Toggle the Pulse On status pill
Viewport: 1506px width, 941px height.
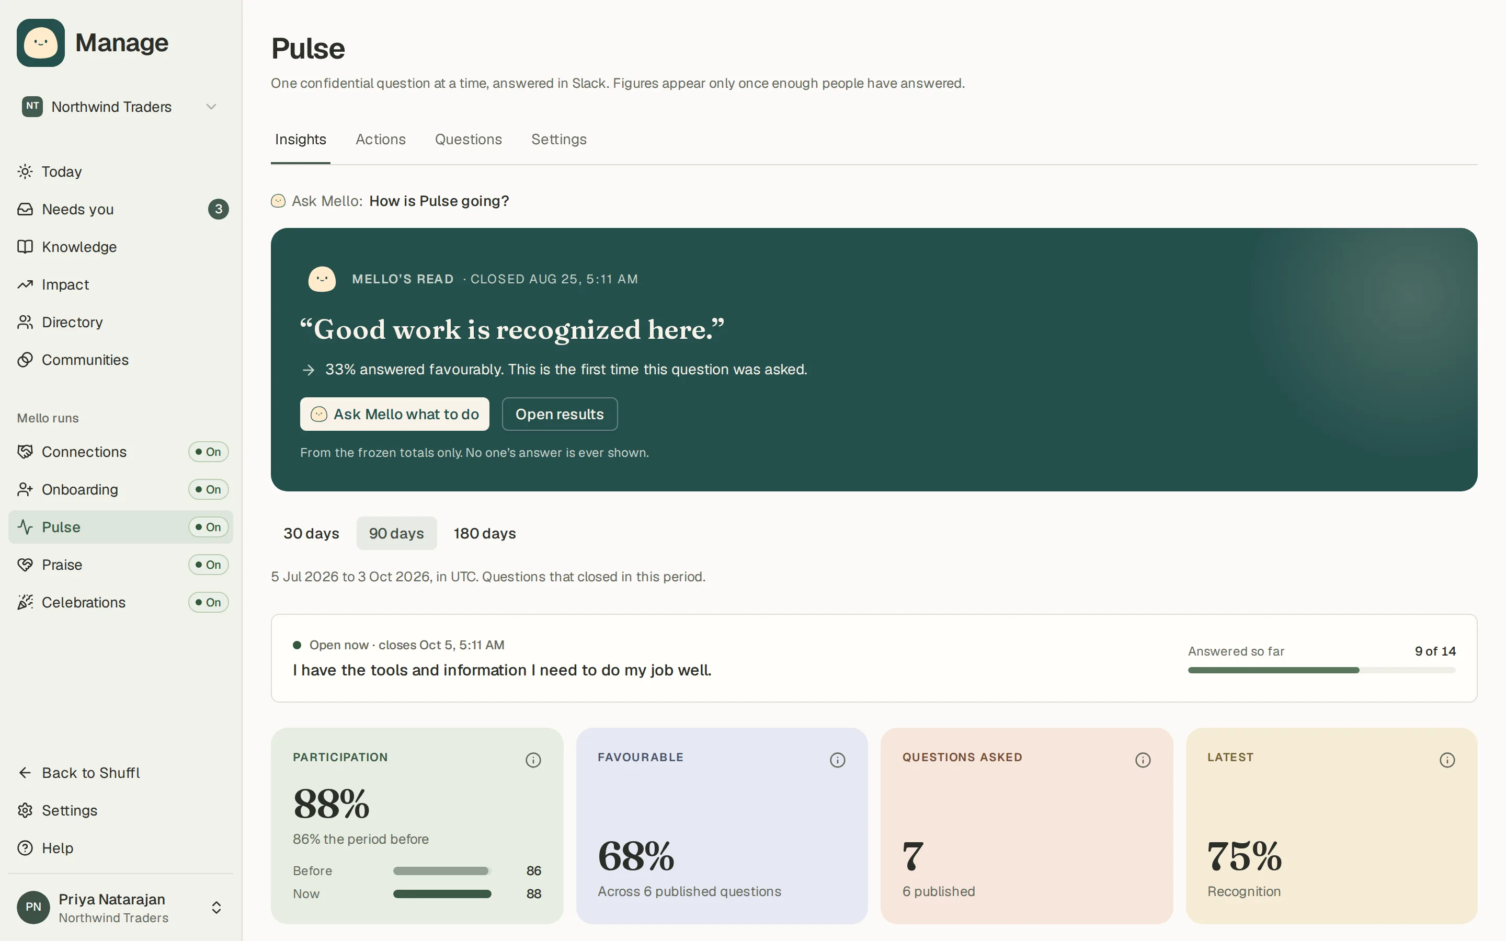pos(209,527)
